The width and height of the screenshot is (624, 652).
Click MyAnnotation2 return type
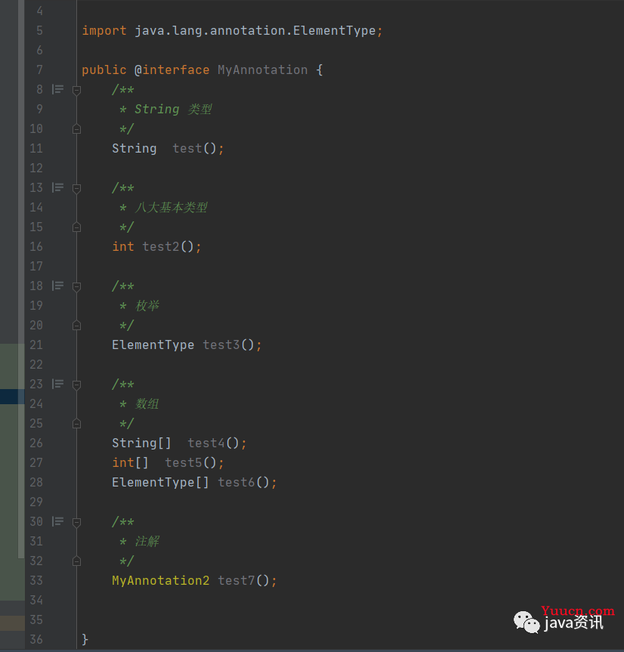click(160, 580)
